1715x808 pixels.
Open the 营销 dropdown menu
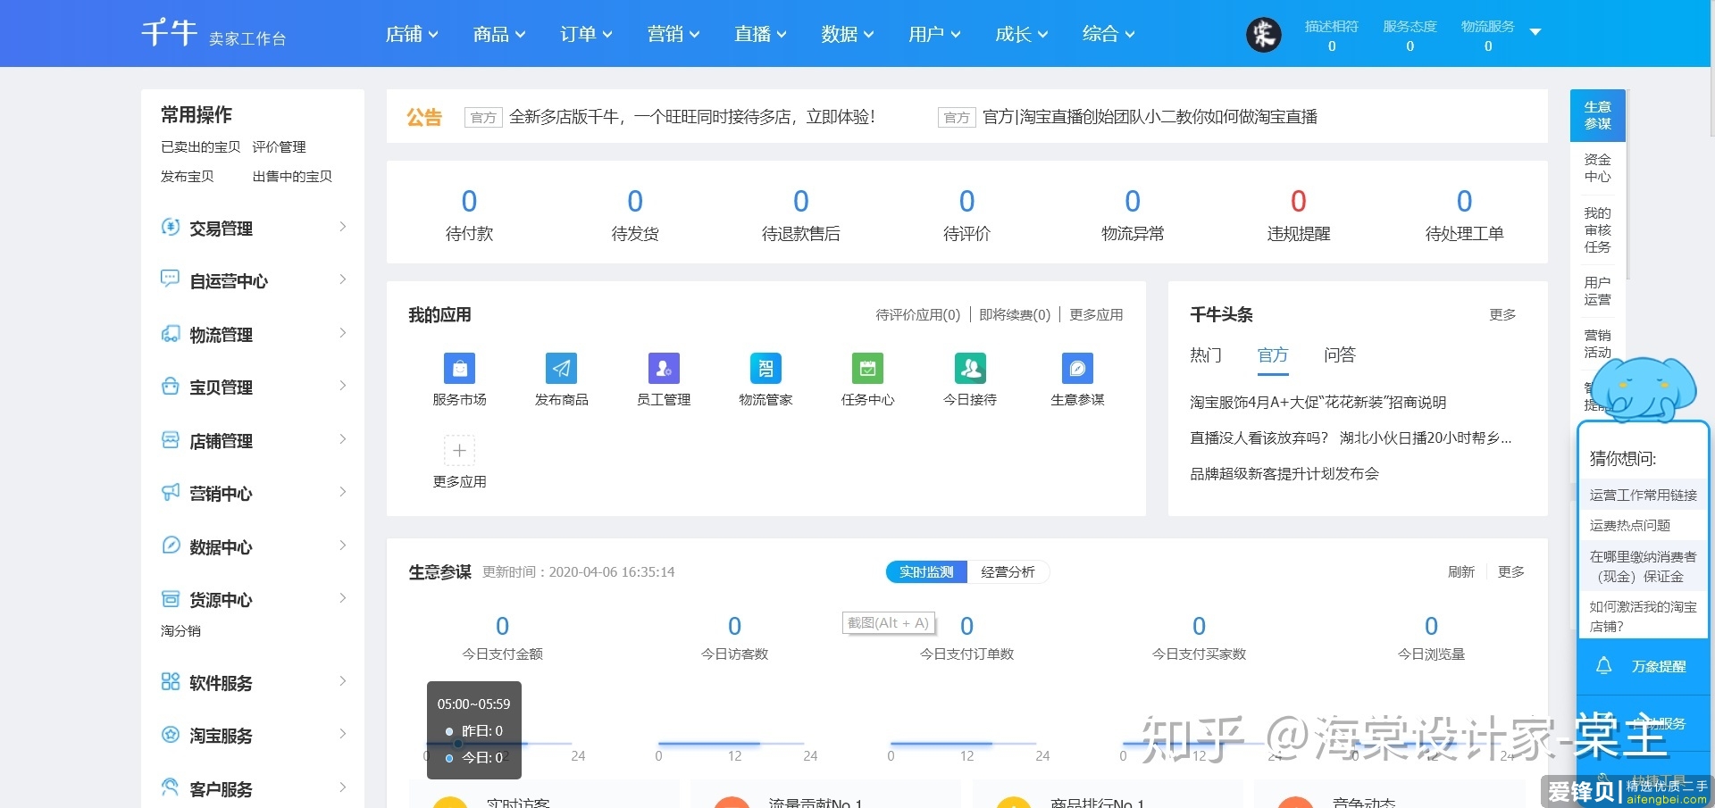673,34
